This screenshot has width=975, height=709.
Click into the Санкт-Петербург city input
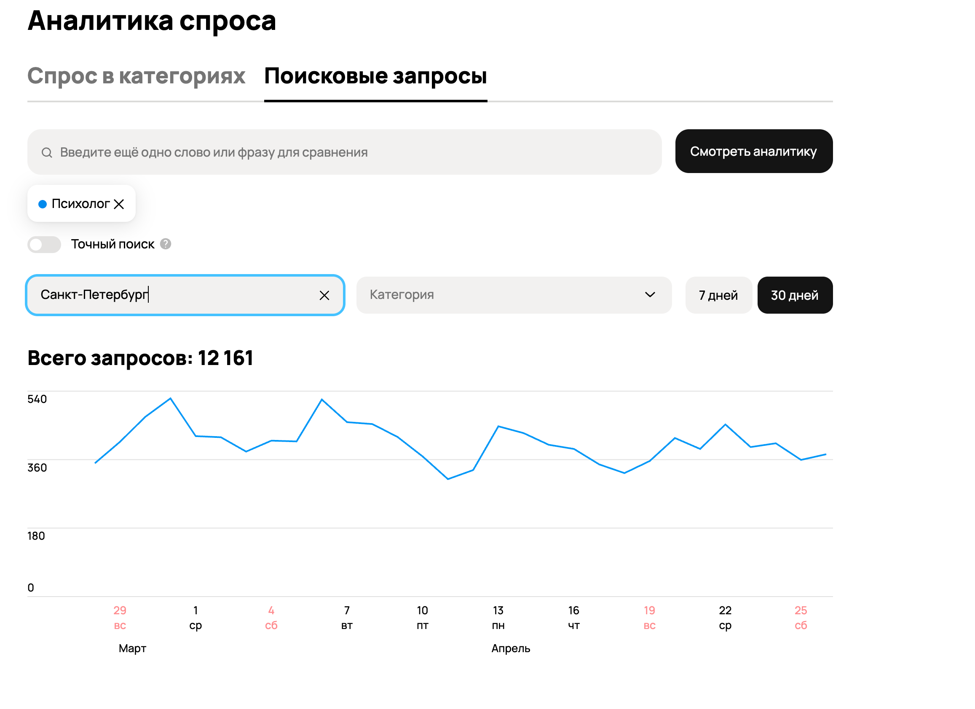(172, 295)
